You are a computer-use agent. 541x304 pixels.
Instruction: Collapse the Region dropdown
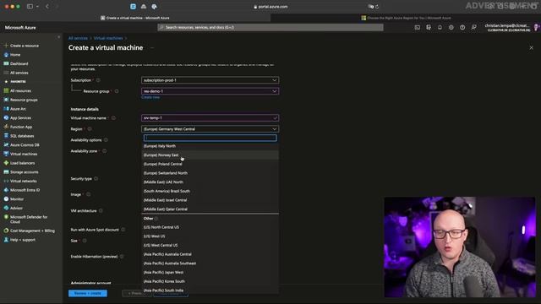(210, 129)
